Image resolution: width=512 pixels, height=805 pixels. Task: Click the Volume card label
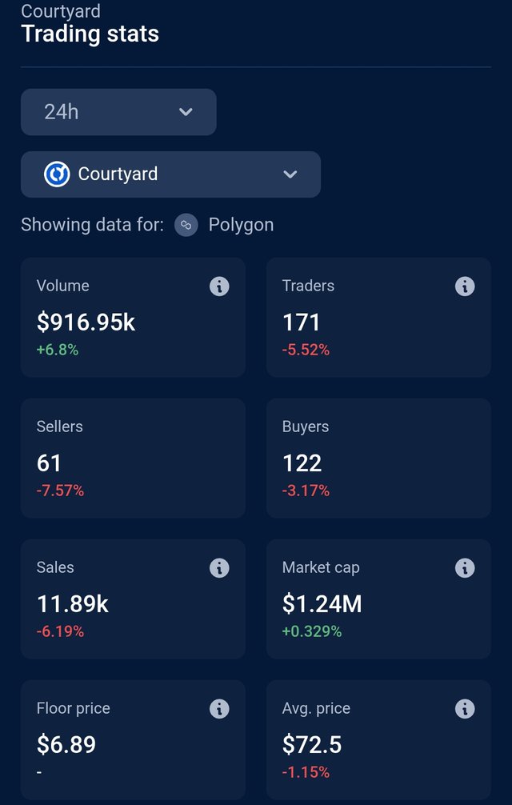(62, 286)
